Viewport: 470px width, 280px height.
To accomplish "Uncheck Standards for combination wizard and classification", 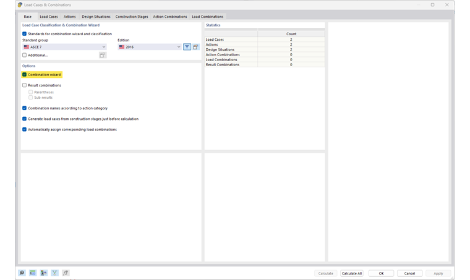I will click(25, 34).
